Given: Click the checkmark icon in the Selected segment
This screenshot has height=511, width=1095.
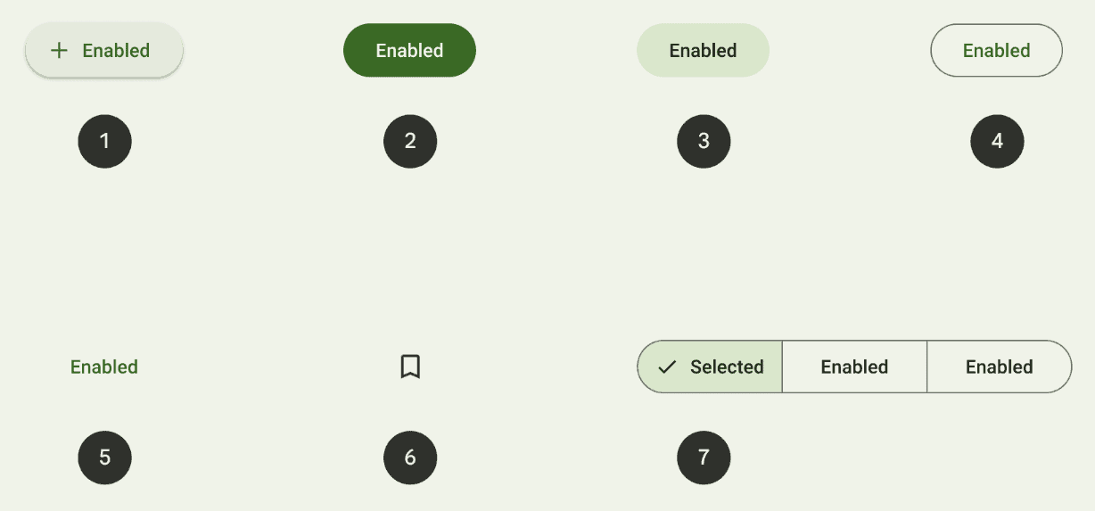Looking at the screenshot, I should point(667,367).
